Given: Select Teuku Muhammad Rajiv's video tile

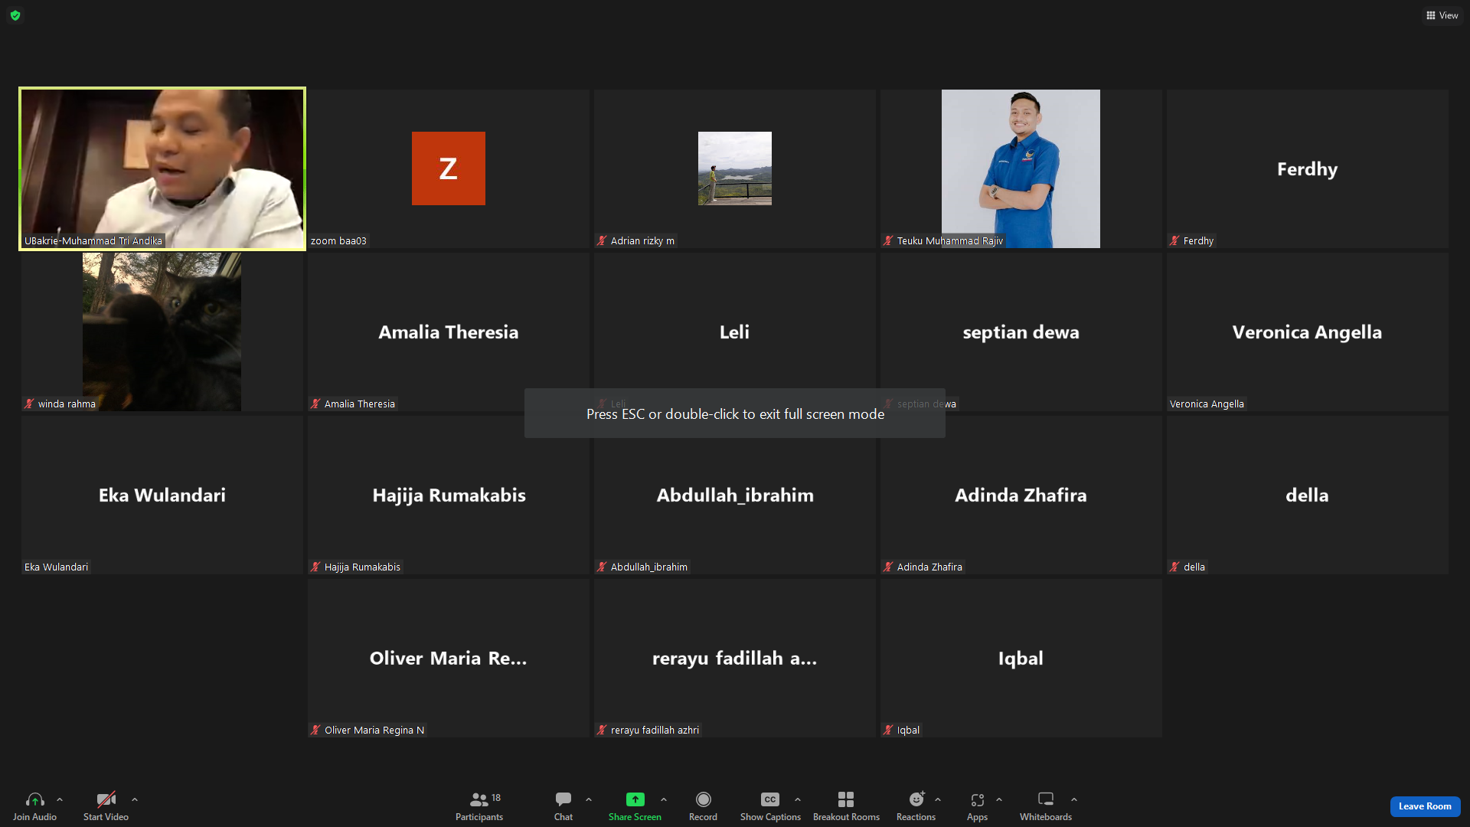Looking at the screenshot, I should click(1021, 168).
